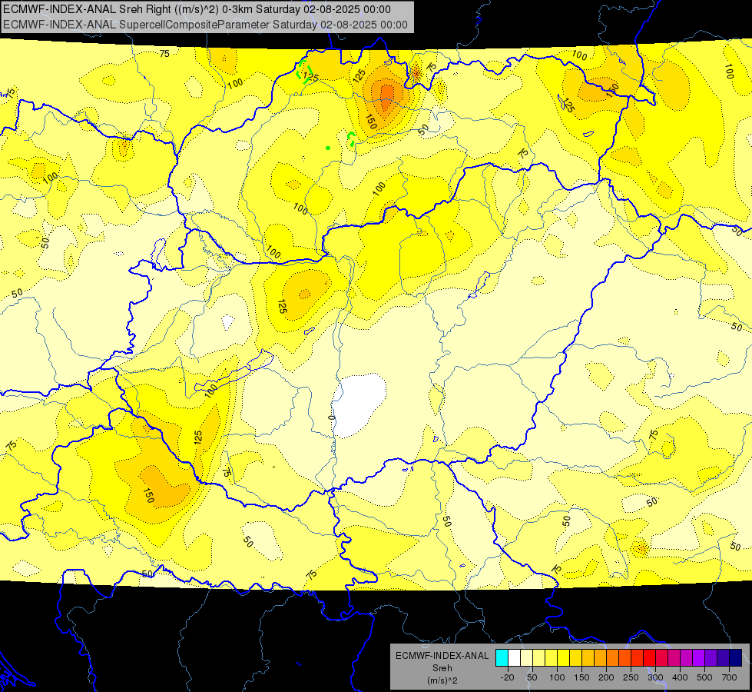Image resolution: width=752 pixels, height=692 pixels.
Task: Click the 0 contour label on the map
Action: click(331, 418)
